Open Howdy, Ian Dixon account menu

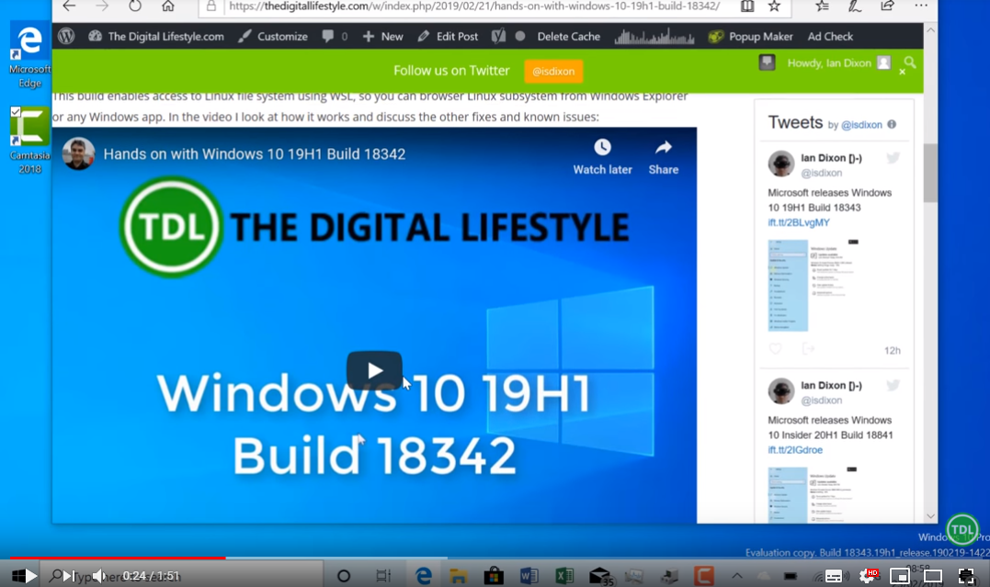point(838,62)
